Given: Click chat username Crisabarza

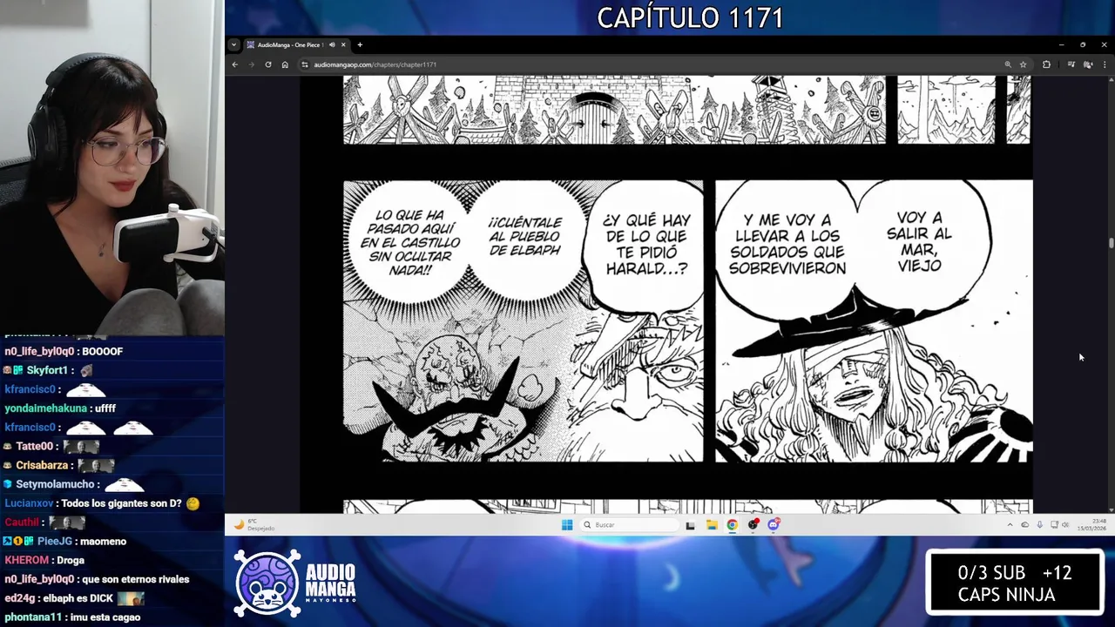Looking at the screenshot, I should point(43,465).
